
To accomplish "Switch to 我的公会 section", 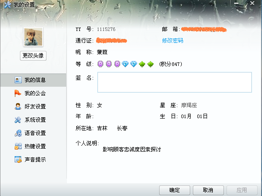I will click(x=33, y=93).
